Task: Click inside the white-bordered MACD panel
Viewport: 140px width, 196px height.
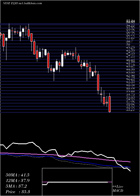Action: (77, 182)
